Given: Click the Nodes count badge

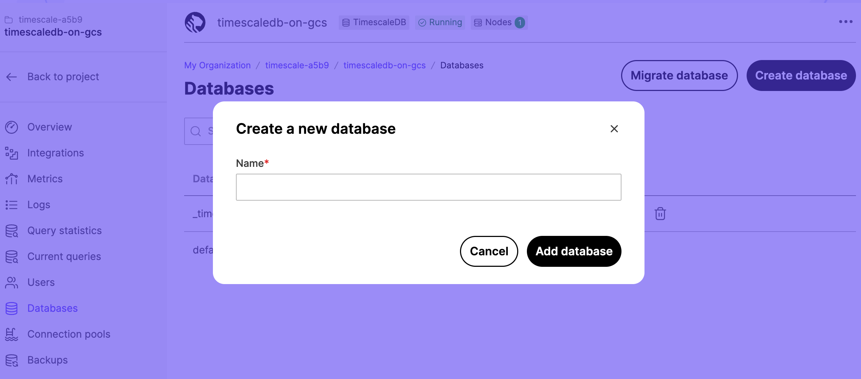Looking at the screenshot, I should pyautogui.click(x=499, y=22).
